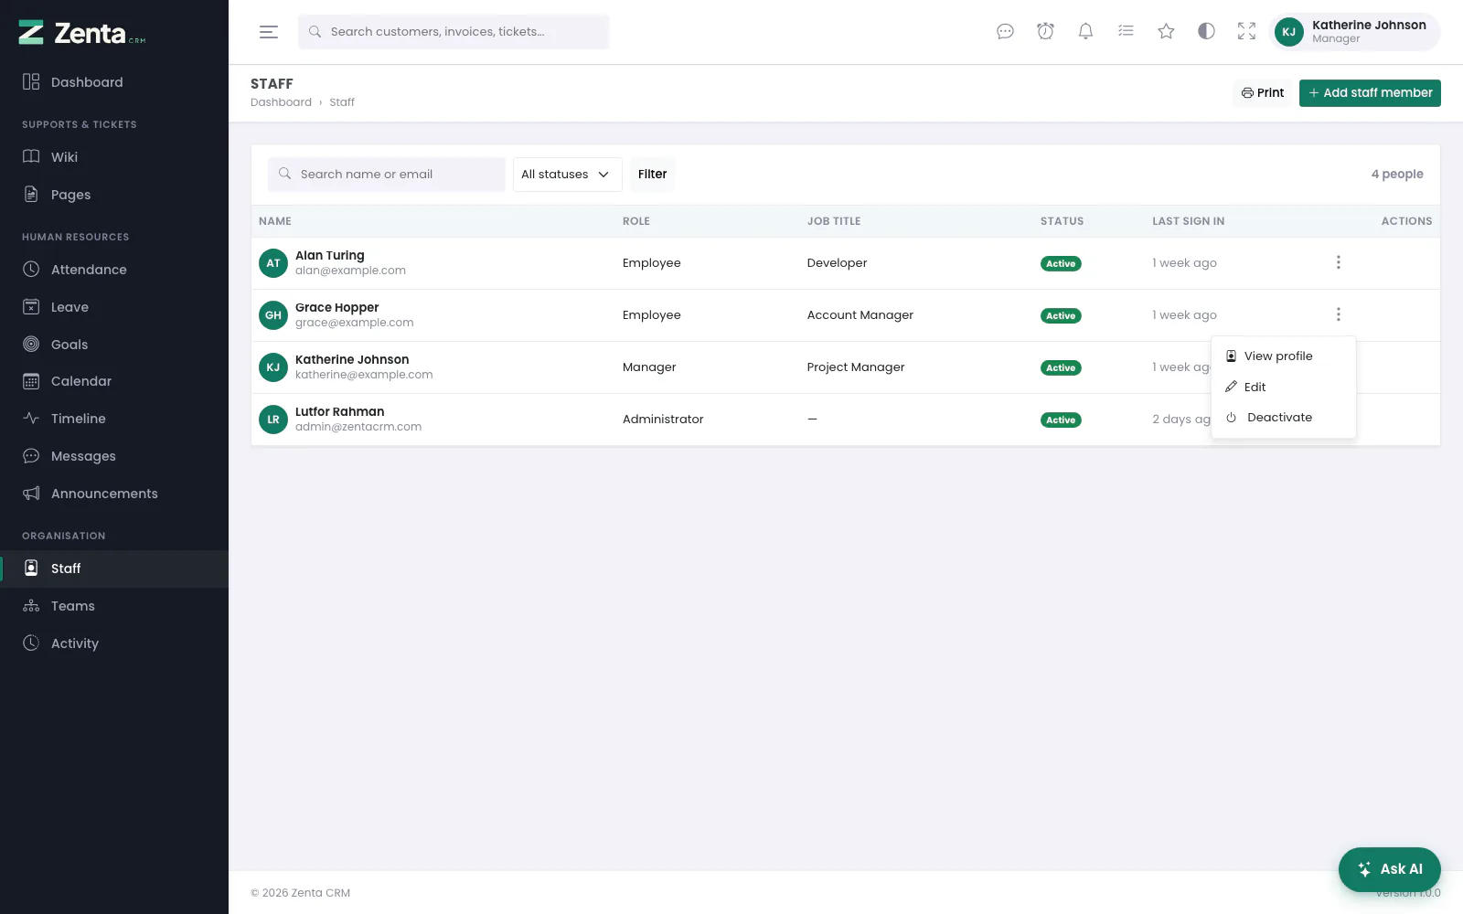Open the chat messages icon in top bar
This screenshot has width=1463, height=914.
click(x=1005, y=32)
